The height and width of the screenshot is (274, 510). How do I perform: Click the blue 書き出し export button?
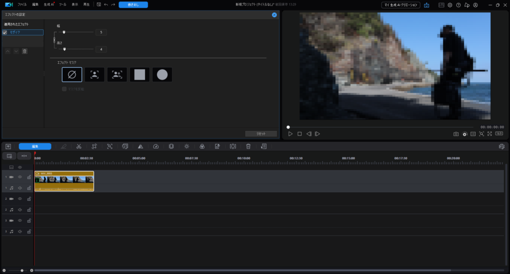(133, 4)
